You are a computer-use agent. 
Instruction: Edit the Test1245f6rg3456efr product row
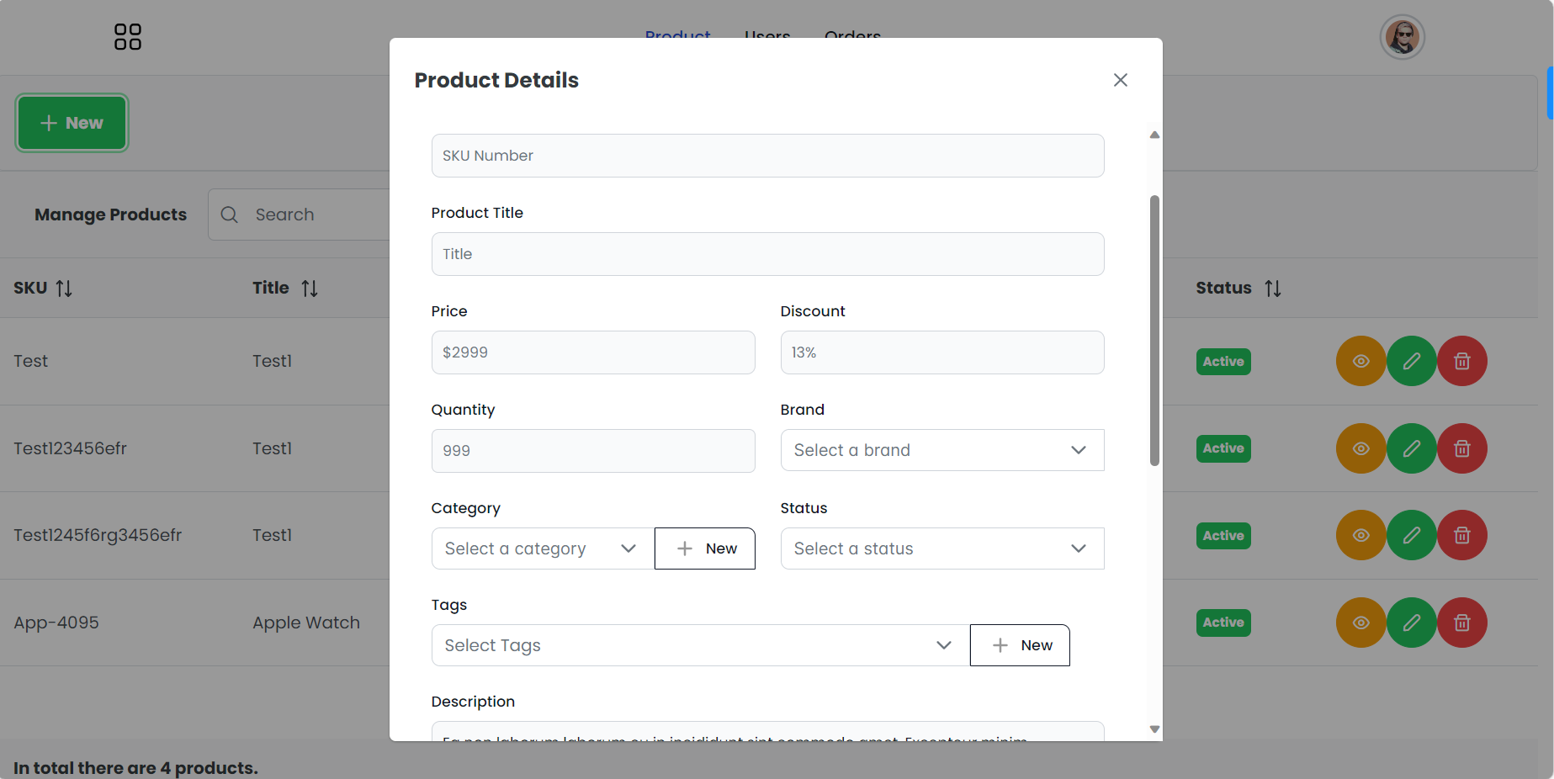1411,535
